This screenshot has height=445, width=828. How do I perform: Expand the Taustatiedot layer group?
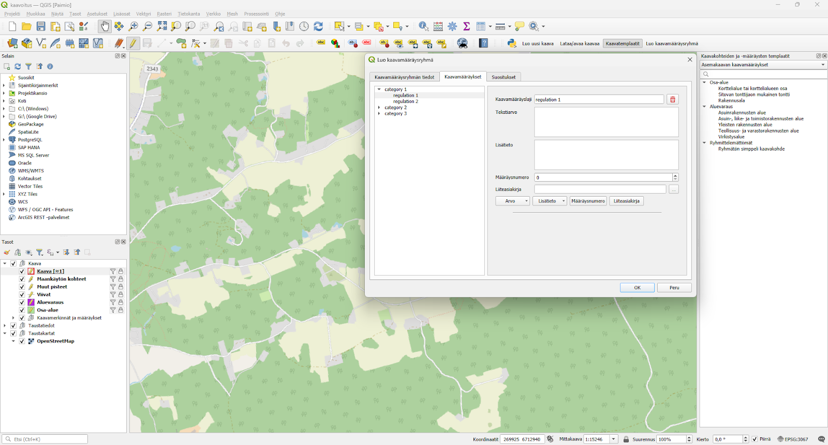tap(5, 325)
